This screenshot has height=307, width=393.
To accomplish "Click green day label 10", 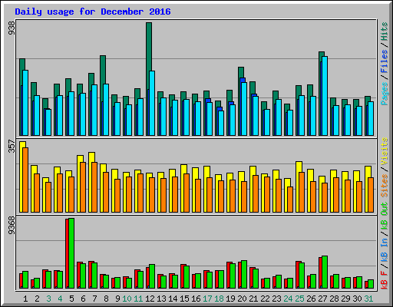I will tap(127, 299).
